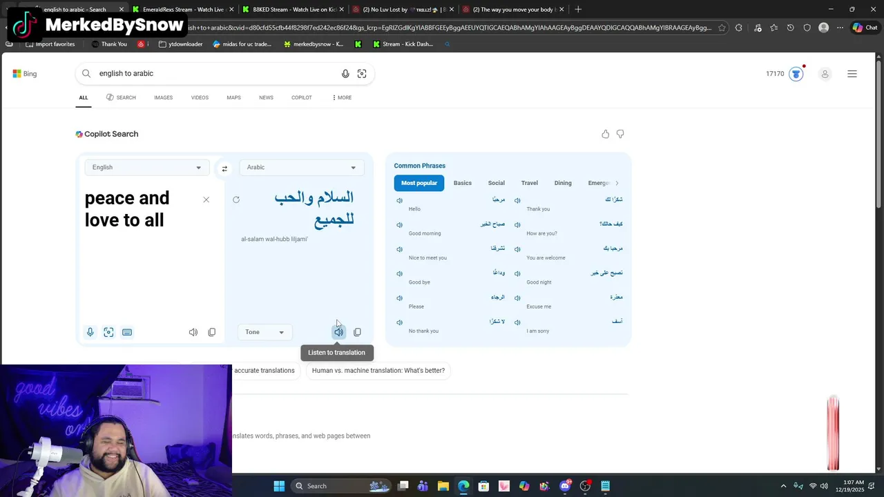Select Most popular phrases category

[419, 183]
